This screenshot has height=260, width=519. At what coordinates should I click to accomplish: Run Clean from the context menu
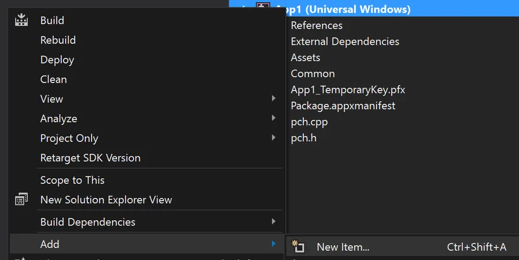click(x=54, y=79)
